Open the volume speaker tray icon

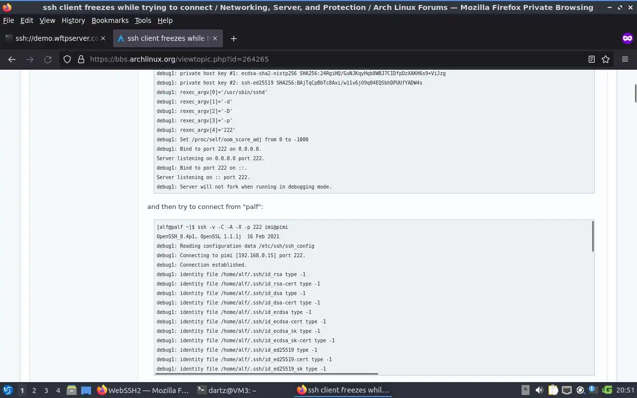pyautogui.click(x=539, y=391)
